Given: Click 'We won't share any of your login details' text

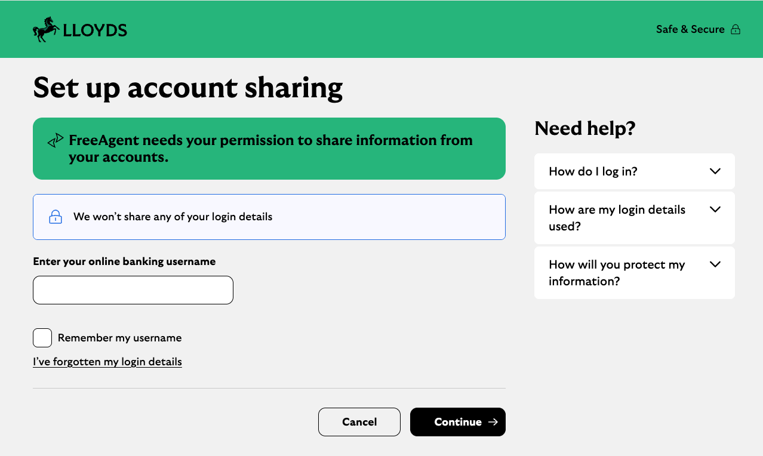Looking at the screenshot, I should pyautogui.click(x=173, y=217).
